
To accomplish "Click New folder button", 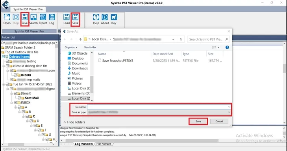I will pyautogui.click(x=90, y=47).
